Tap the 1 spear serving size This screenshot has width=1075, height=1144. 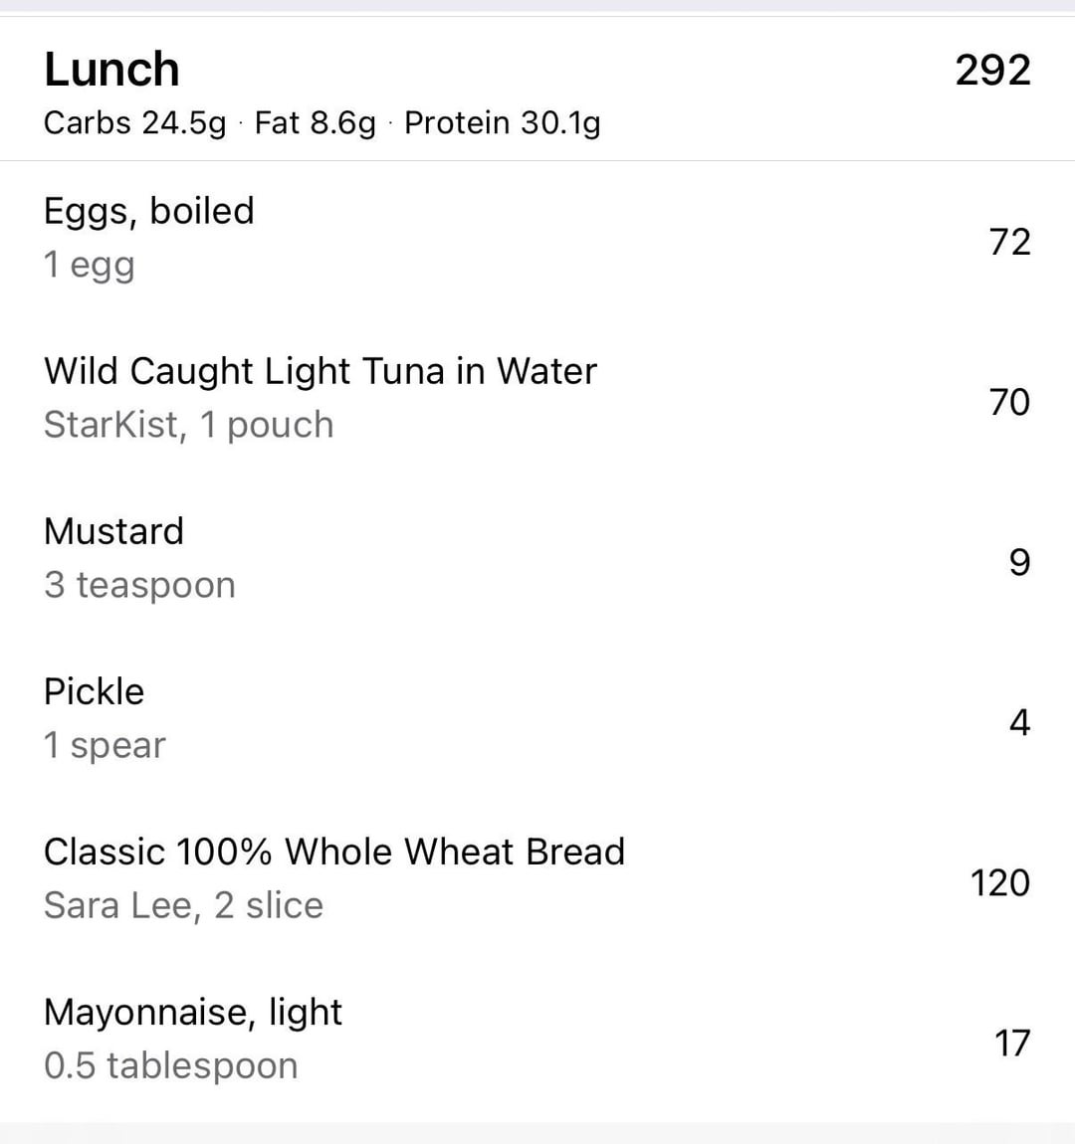(x=106, y=745)
